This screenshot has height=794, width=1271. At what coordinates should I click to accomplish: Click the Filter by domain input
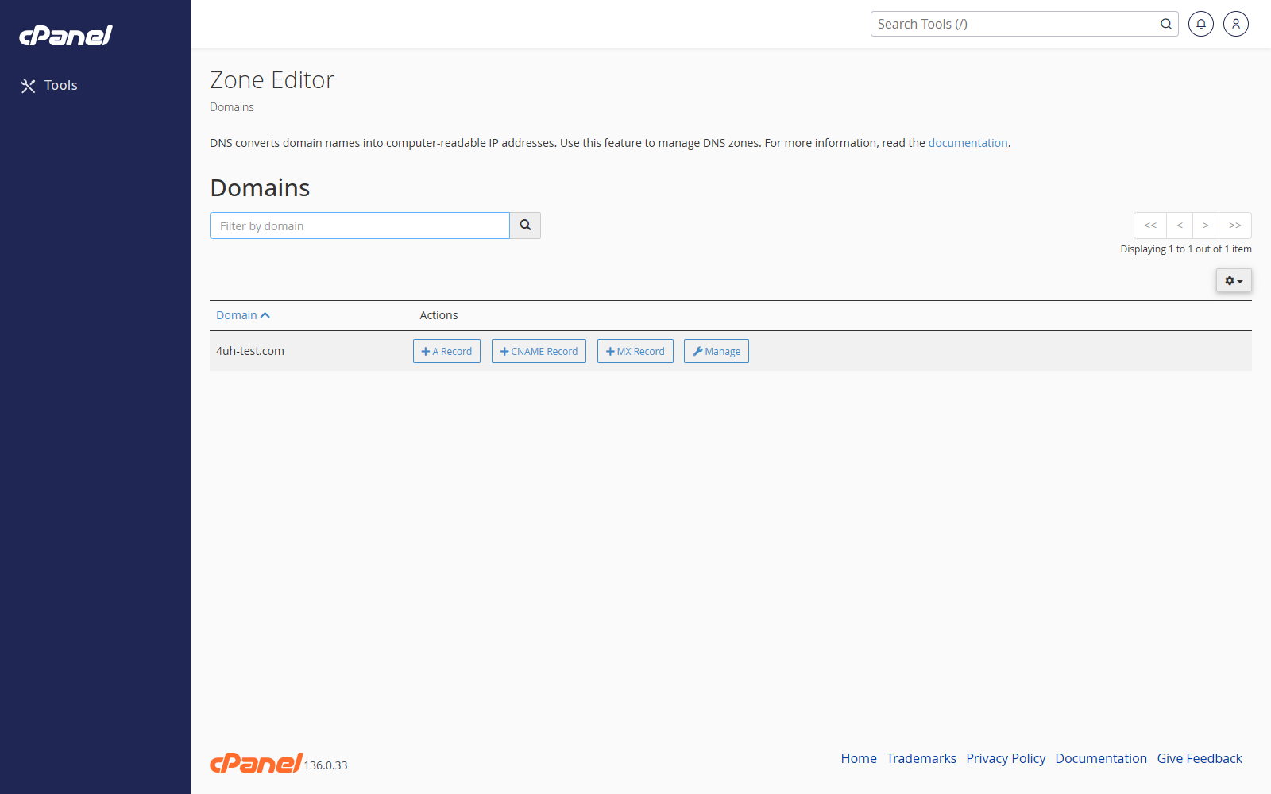click(x=360, y=225)
